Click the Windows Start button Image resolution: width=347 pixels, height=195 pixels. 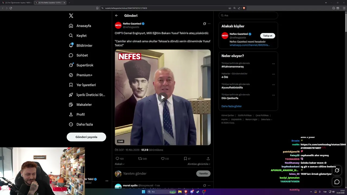click(143, 192)
